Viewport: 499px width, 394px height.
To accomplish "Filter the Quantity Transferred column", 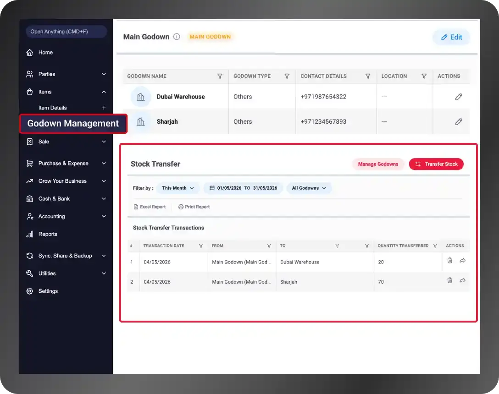I will click(x=435, y=246).
